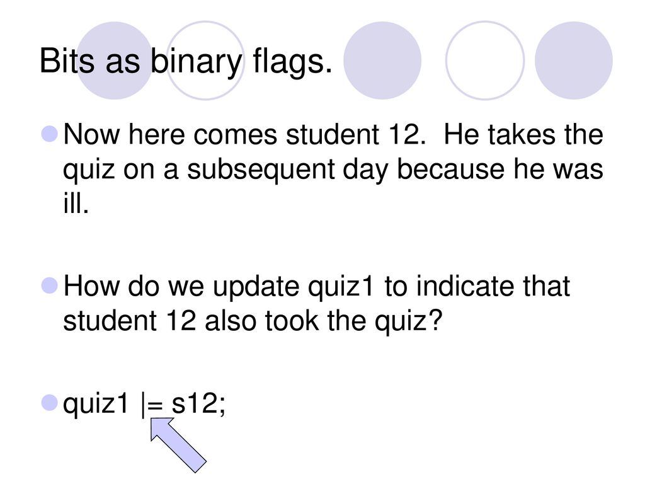Click 'subsequent day' in the first bullet

[x=287, y=170]
